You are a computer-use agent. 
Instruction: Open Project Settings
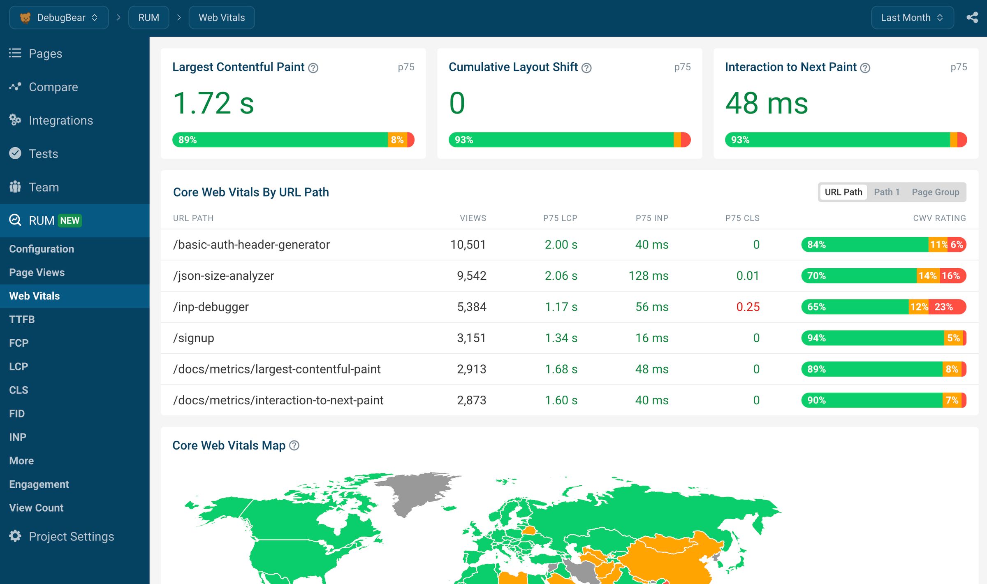pos(71,536)
